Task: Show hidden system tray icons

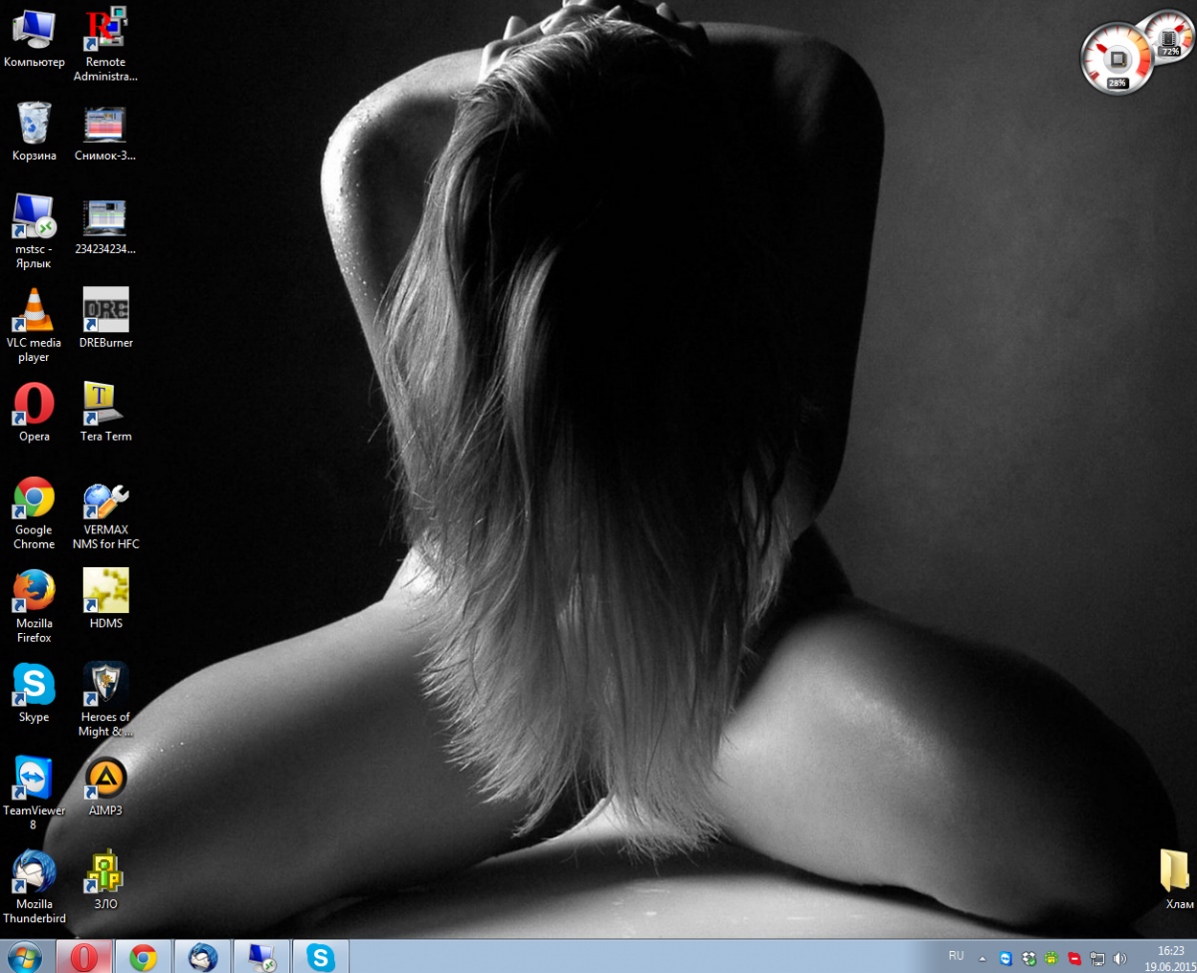Action: point(983,958)
